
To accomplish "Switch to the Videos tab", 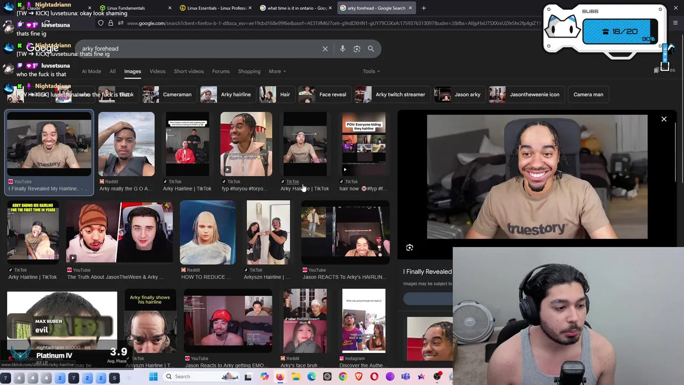I will [x=157, y=71].
